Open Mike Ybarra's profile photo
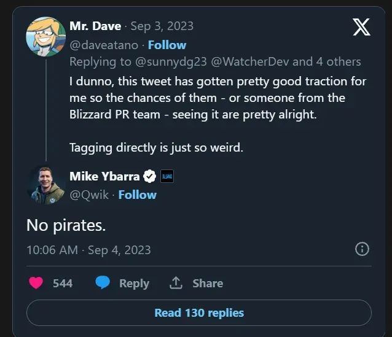 pos(45,185)
